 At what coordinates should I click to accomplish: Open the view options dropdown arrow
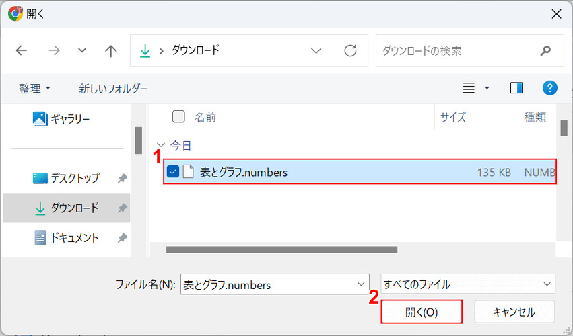(x=487, y=88)
